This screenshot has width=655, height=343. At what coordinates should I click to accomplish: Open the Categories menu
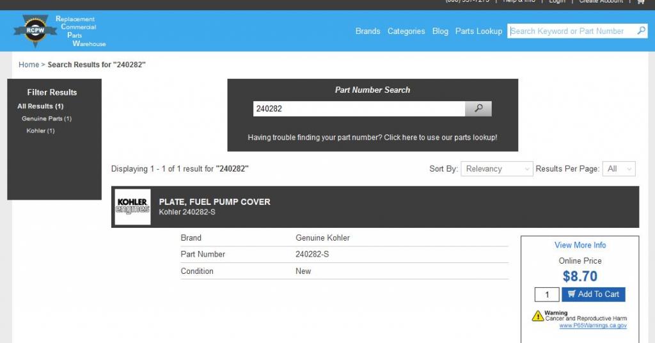tap(406, 31)
